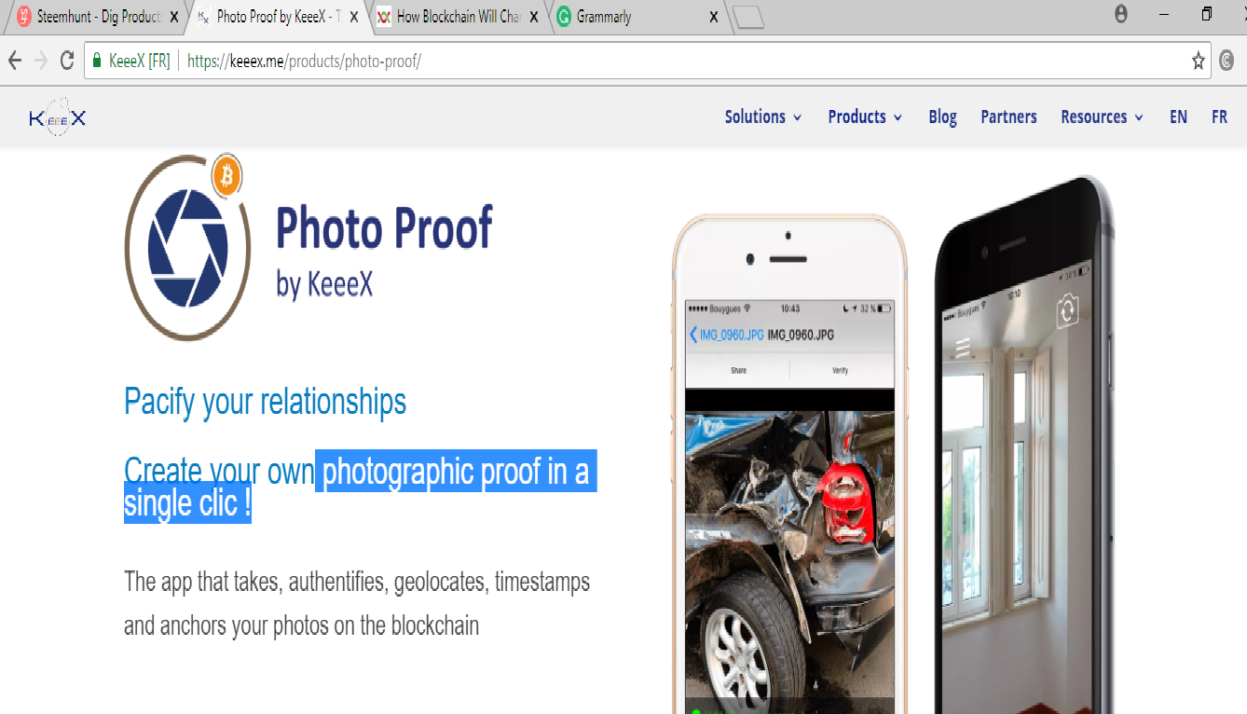Open the Chrome user profile icon
The width and height of the screenshot is (1247, 714).
[1120, 14]
